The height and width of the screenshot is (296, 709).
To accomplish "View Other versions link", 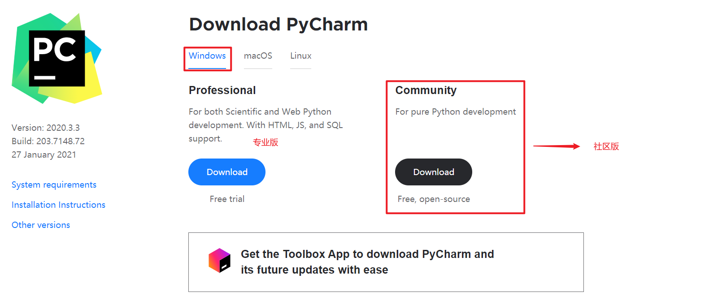I will pyautogui.click(x=41, y=225).
